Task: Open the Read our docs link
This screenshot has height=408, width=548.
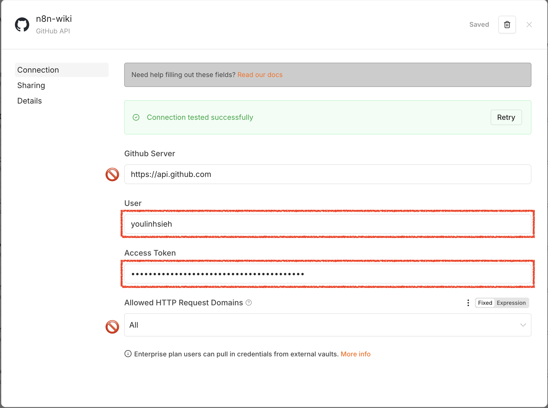Action: click(x=260, y=75)
